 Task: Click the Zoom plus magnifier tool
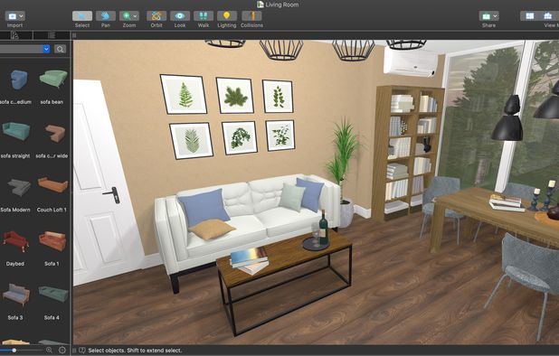[127, 16]
